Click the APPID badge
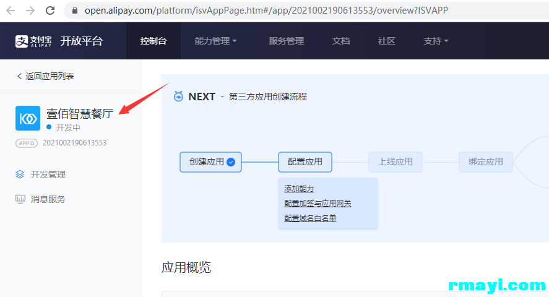The height and width of the screenshot is (297, 549). coord(27,143)
